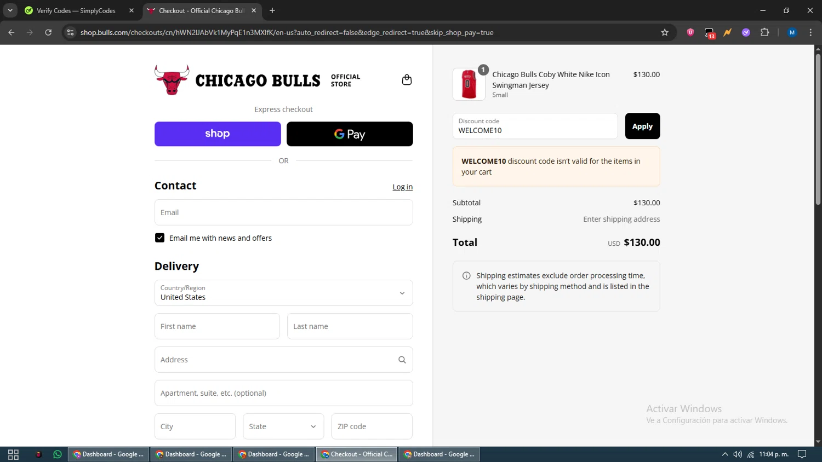Click the Total $130.00 amount

click(x=642, y=242)
